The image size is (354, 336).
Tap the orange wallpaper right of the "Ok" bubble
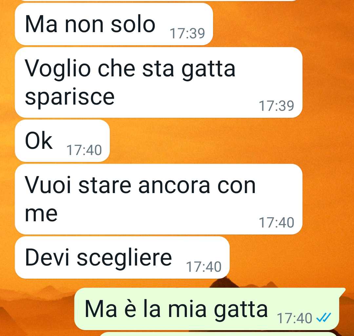[226, 141]
